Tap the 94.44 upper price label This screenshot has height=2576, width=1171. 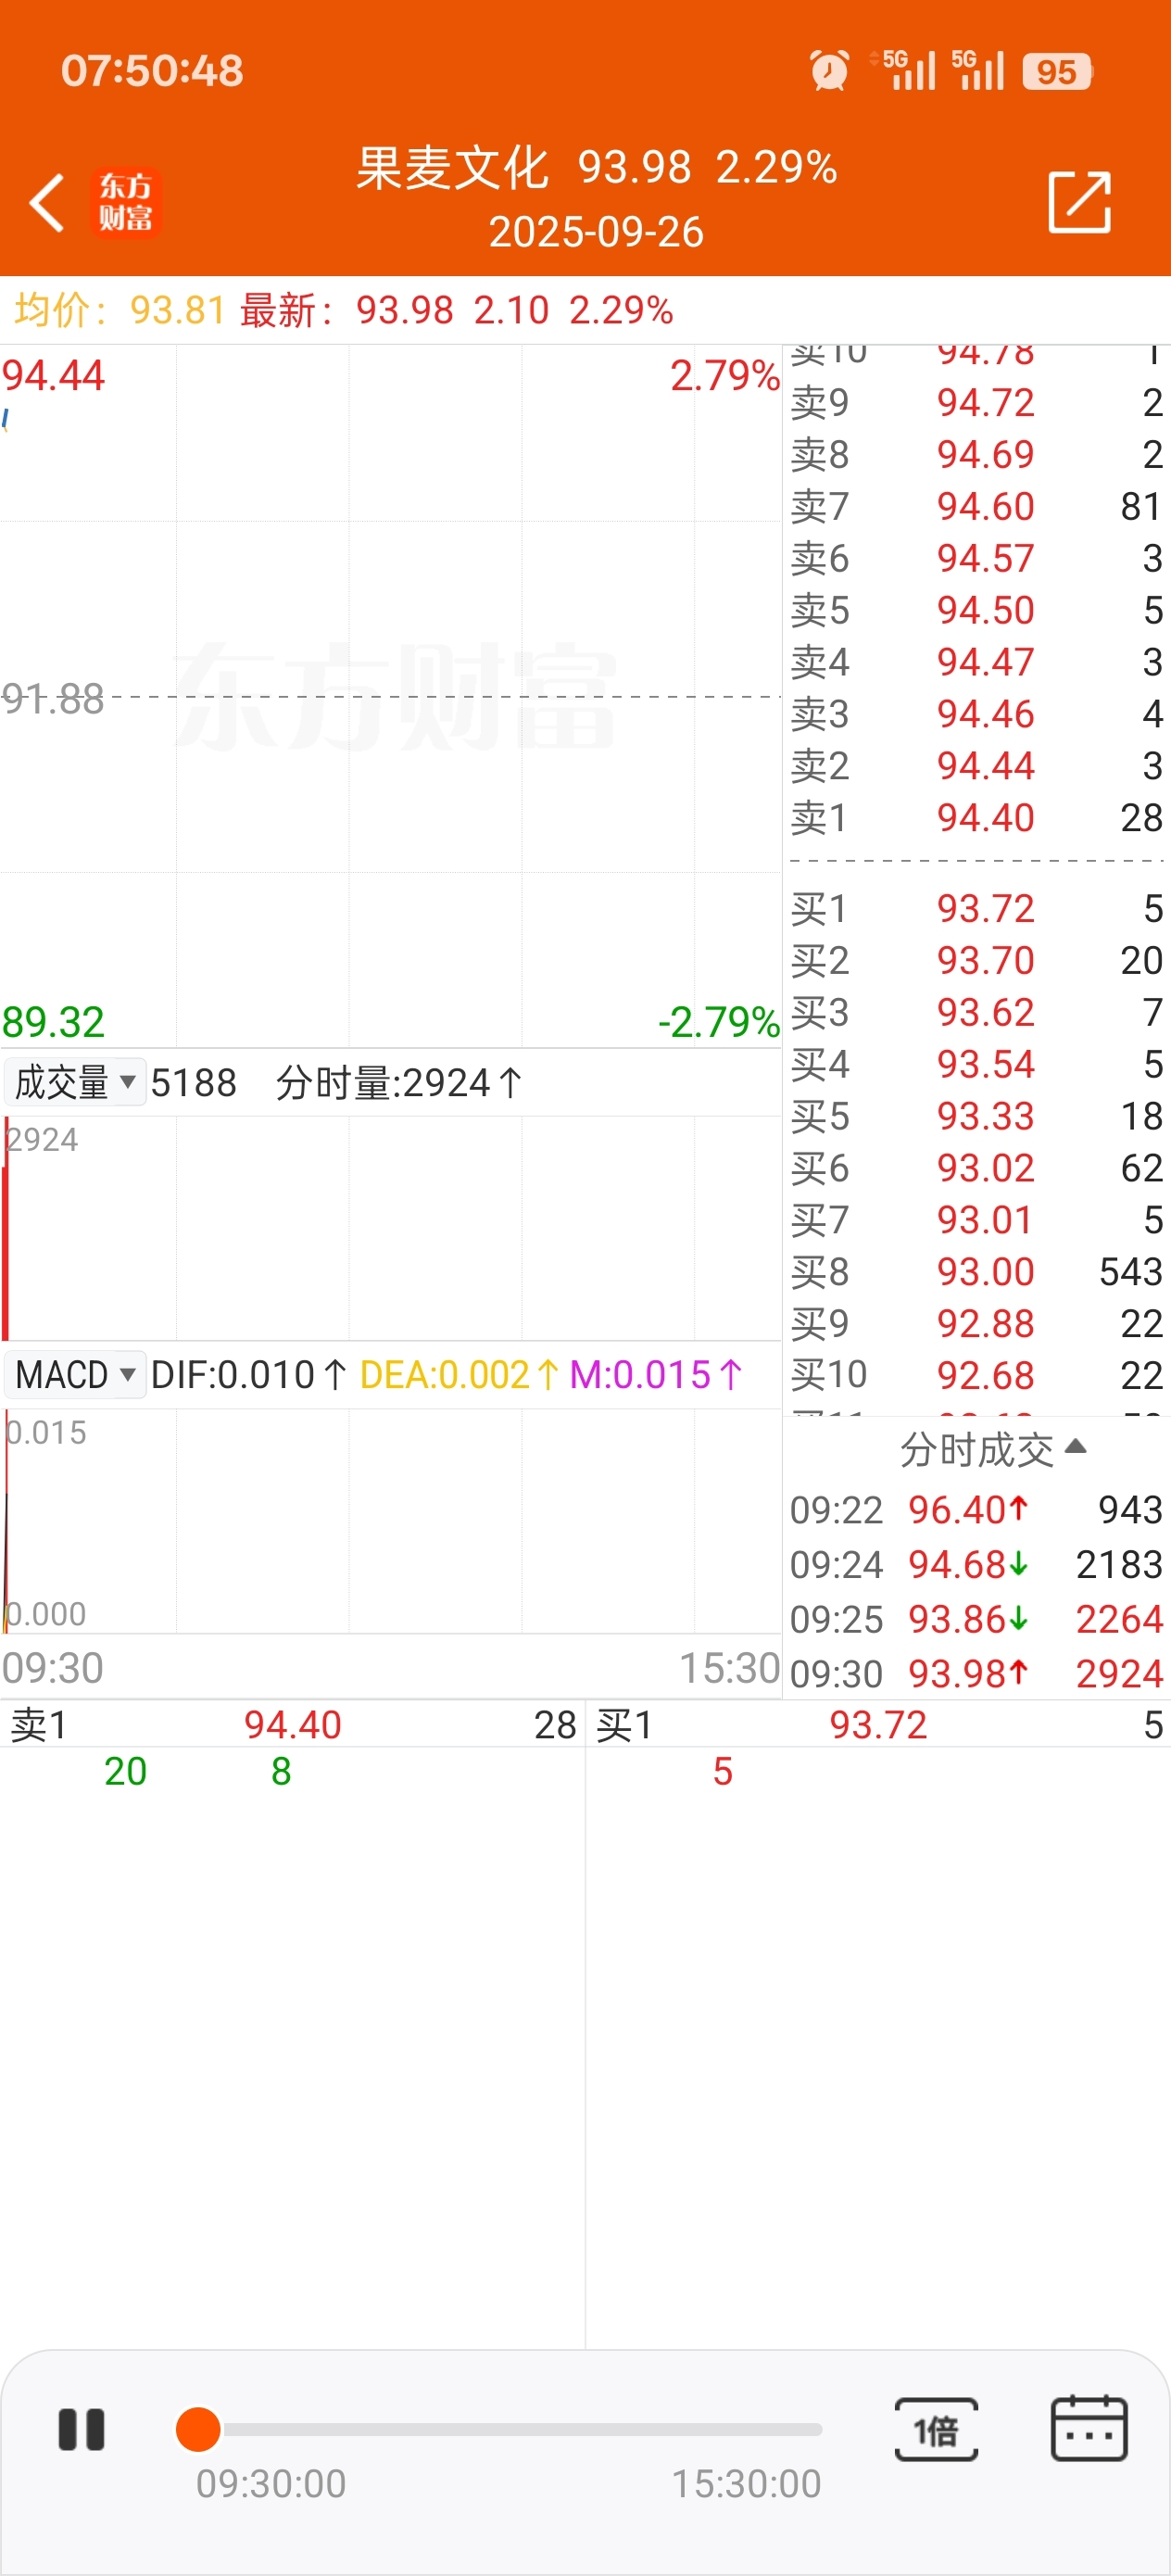[x=53, y=375]
